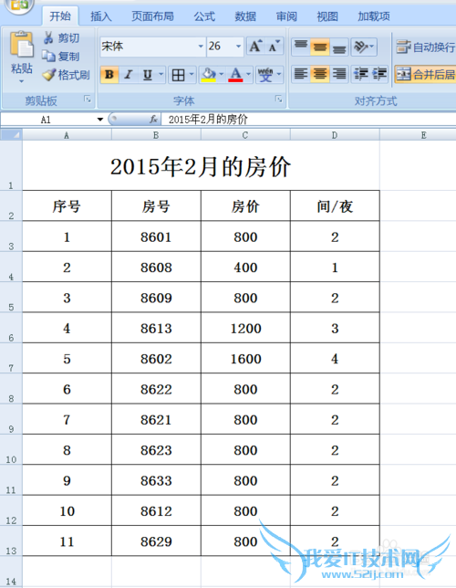Toggle align text right
456x588 pixels.
[x=339, y=74]
